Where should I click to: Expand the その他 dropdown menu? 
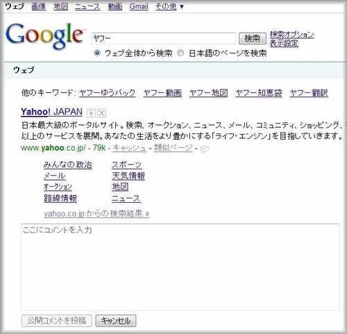tap(169, 6)
